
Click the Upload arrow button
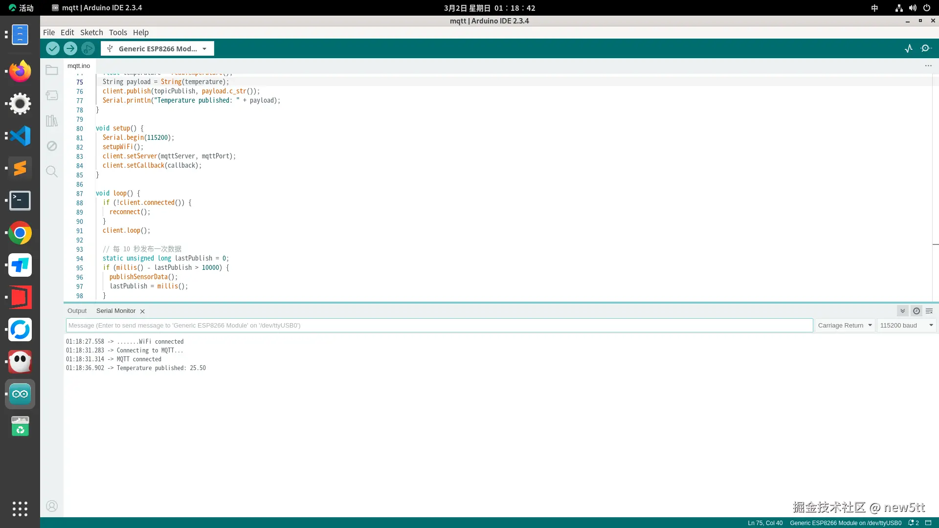tap(70, 48)
